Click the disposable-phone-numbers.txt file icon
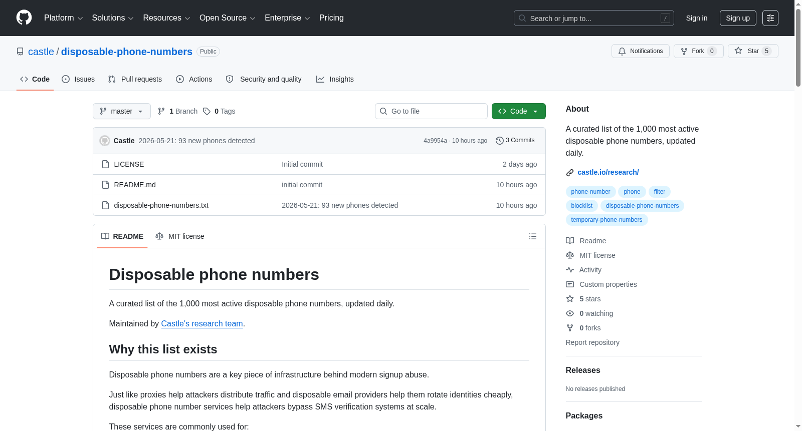This screenshot has width=802, height=431. 105,205
